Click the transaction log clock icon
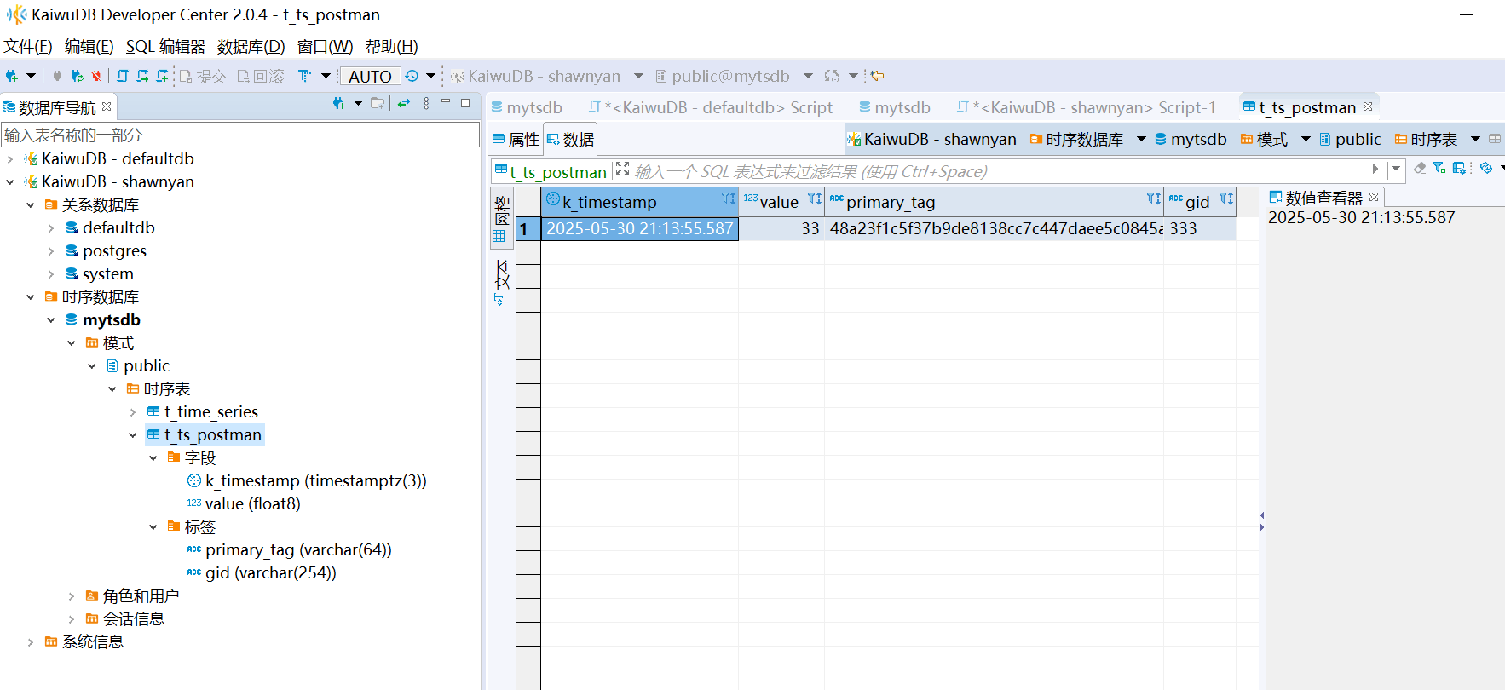This screenshot has height=690, width=1505. point(412,76)
